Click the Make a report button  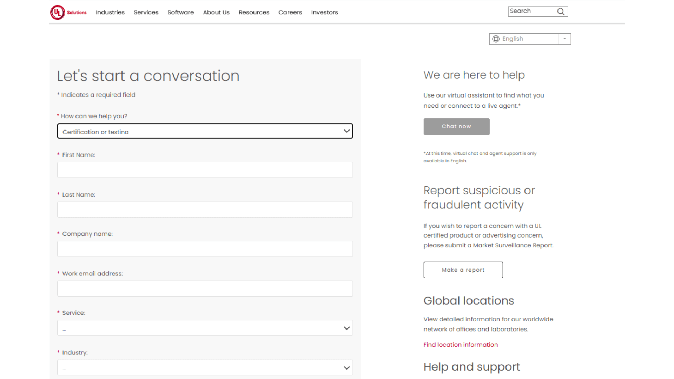point(463,270)
